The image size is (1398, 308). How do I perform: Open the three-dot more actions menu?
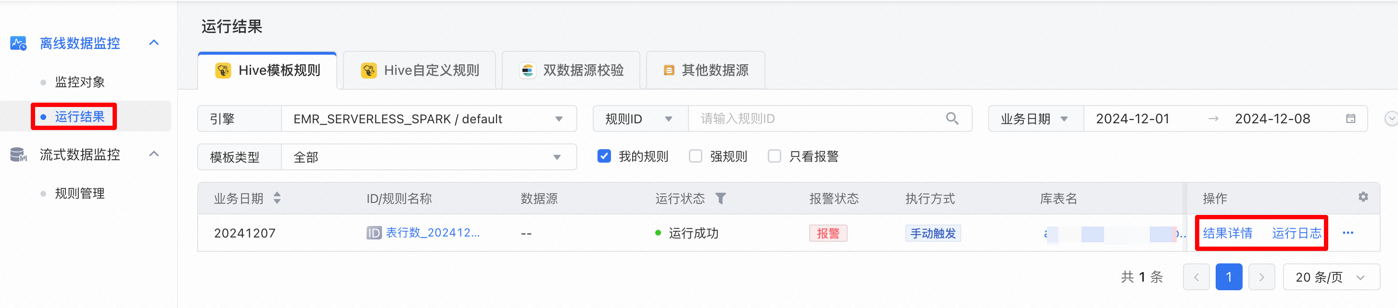click(1347, 233)
